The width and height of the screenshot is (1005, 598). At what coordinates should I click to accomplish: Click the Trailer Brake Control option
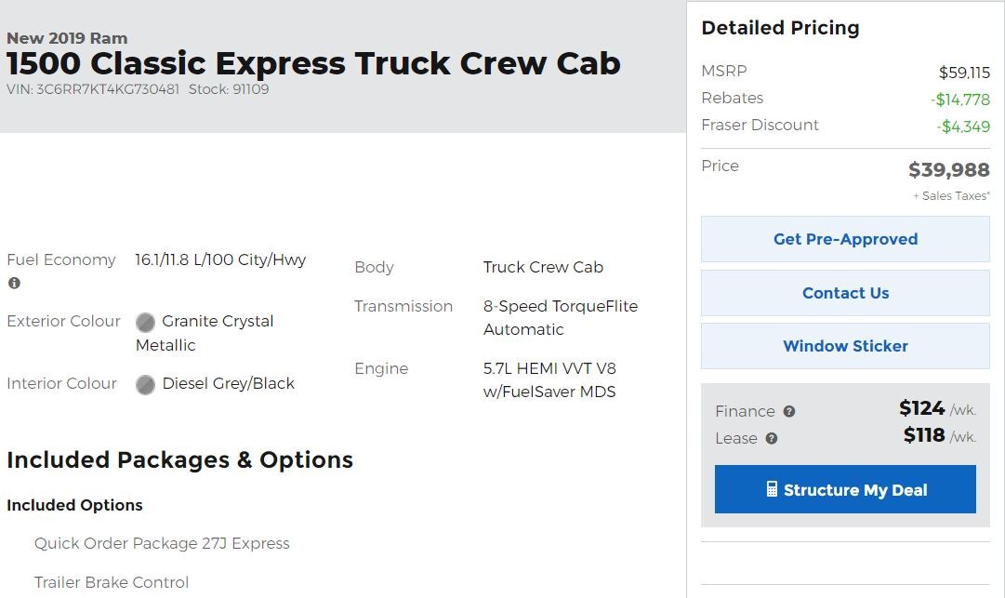pyautogui.click(x=112, y=582)
